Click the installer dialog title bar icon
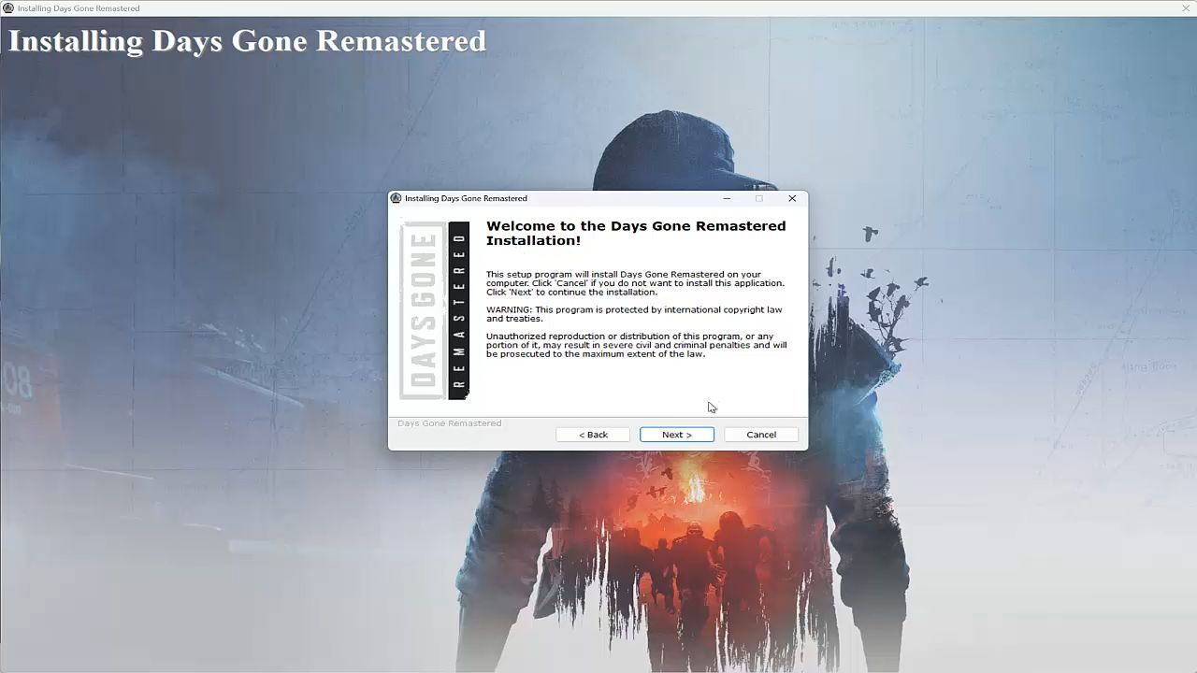The width and height of the screenshot is (1197, 673). click(x=397, y=198)
